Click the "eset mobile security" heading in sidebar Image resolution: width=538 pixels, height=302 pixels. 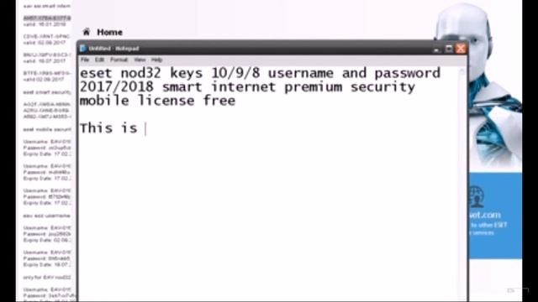tap(47, 129)
